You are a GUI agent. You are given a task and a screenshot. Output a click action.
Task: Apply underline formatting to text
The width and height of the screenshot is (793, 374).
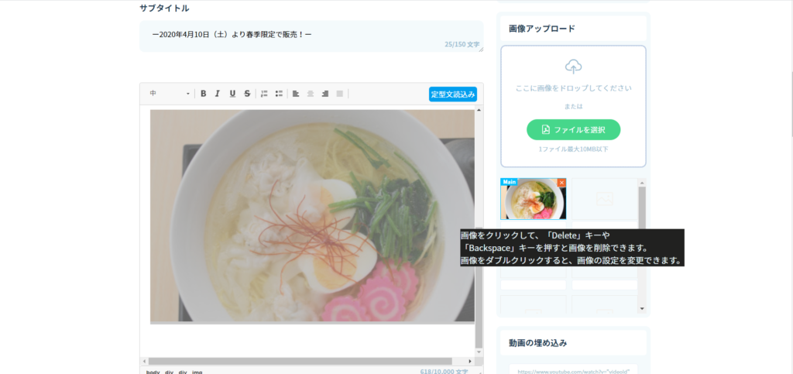232,94
